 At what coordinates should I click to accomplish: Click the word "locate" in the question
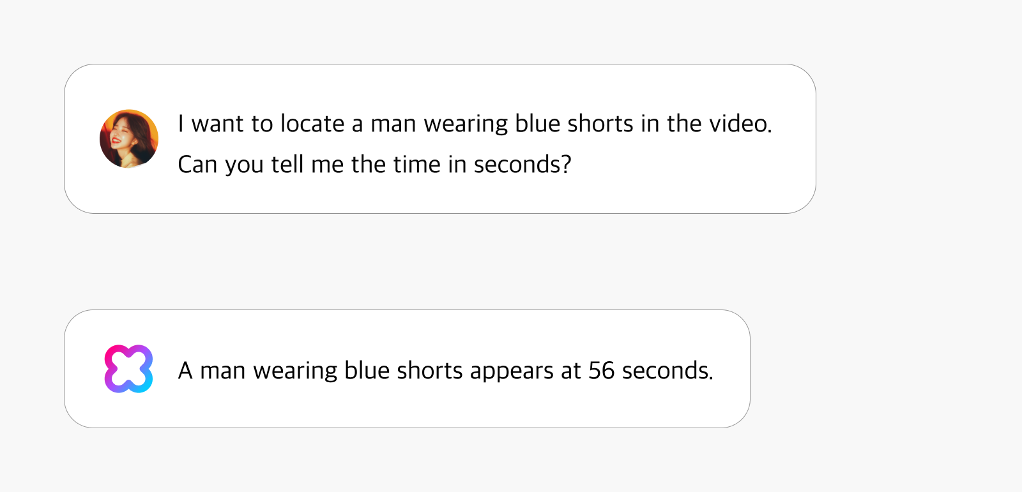[313, 124]
